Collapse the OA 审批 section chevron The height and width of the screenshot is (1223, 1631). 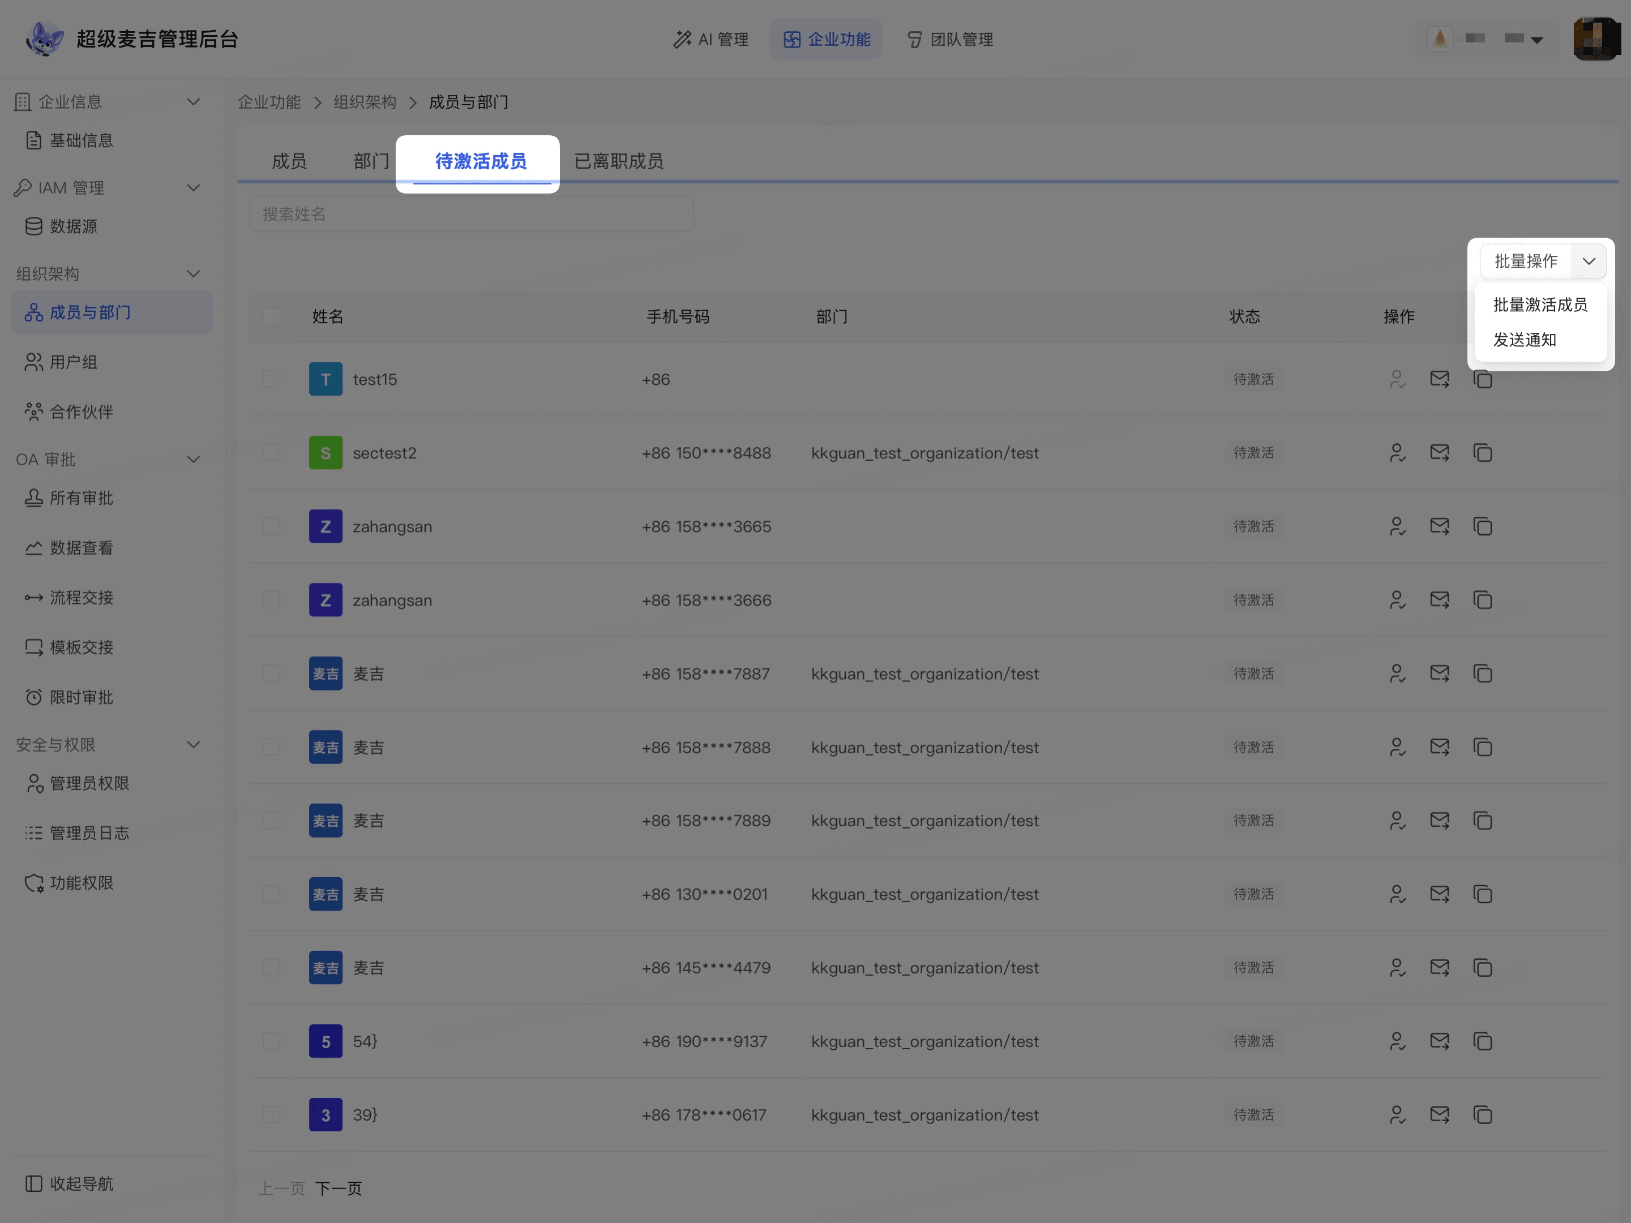pos(193,460)
